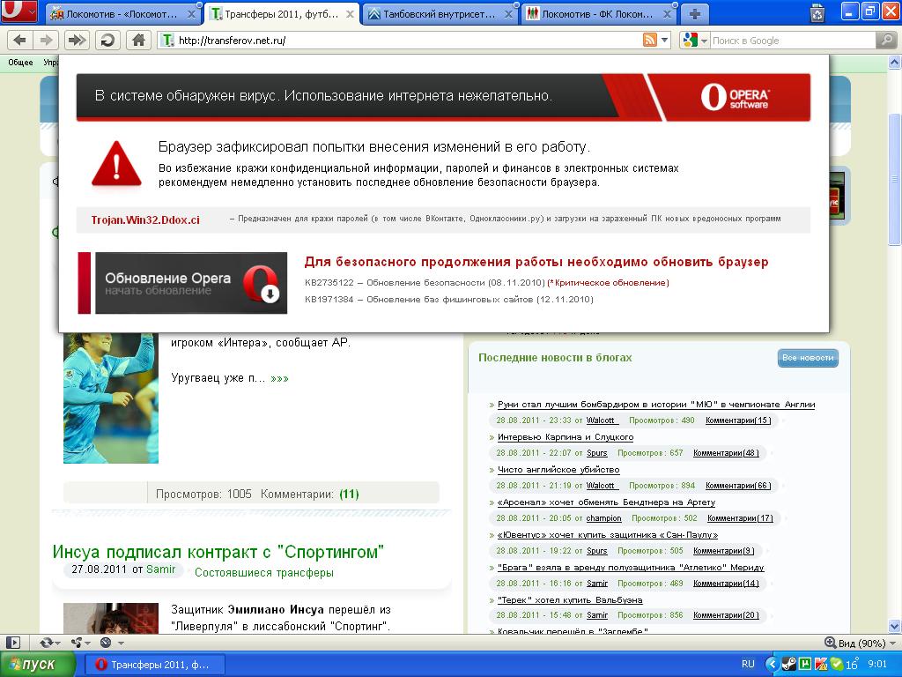Close the «Локомотив - «Локомот…» tab
Screen dimensions: 902x677
pos(191,14)
